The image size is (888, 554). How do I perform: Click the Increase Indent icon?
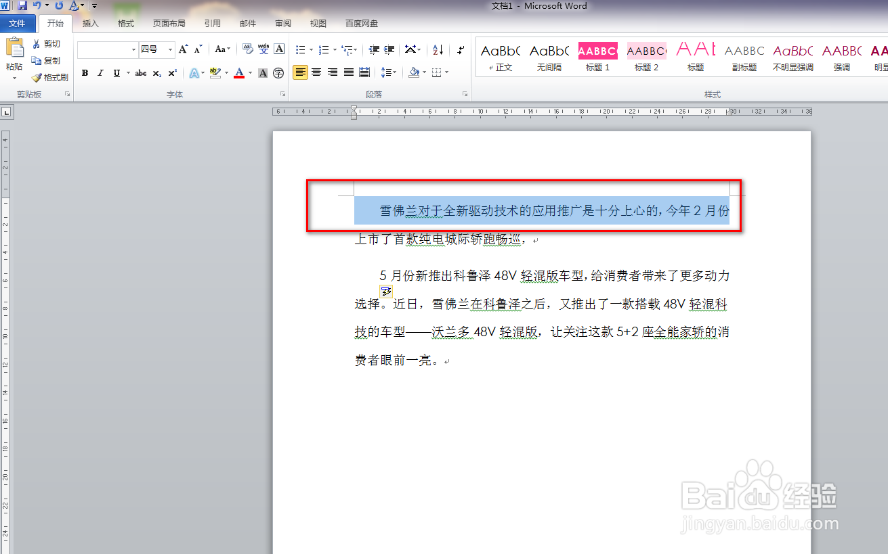[389, 49]
